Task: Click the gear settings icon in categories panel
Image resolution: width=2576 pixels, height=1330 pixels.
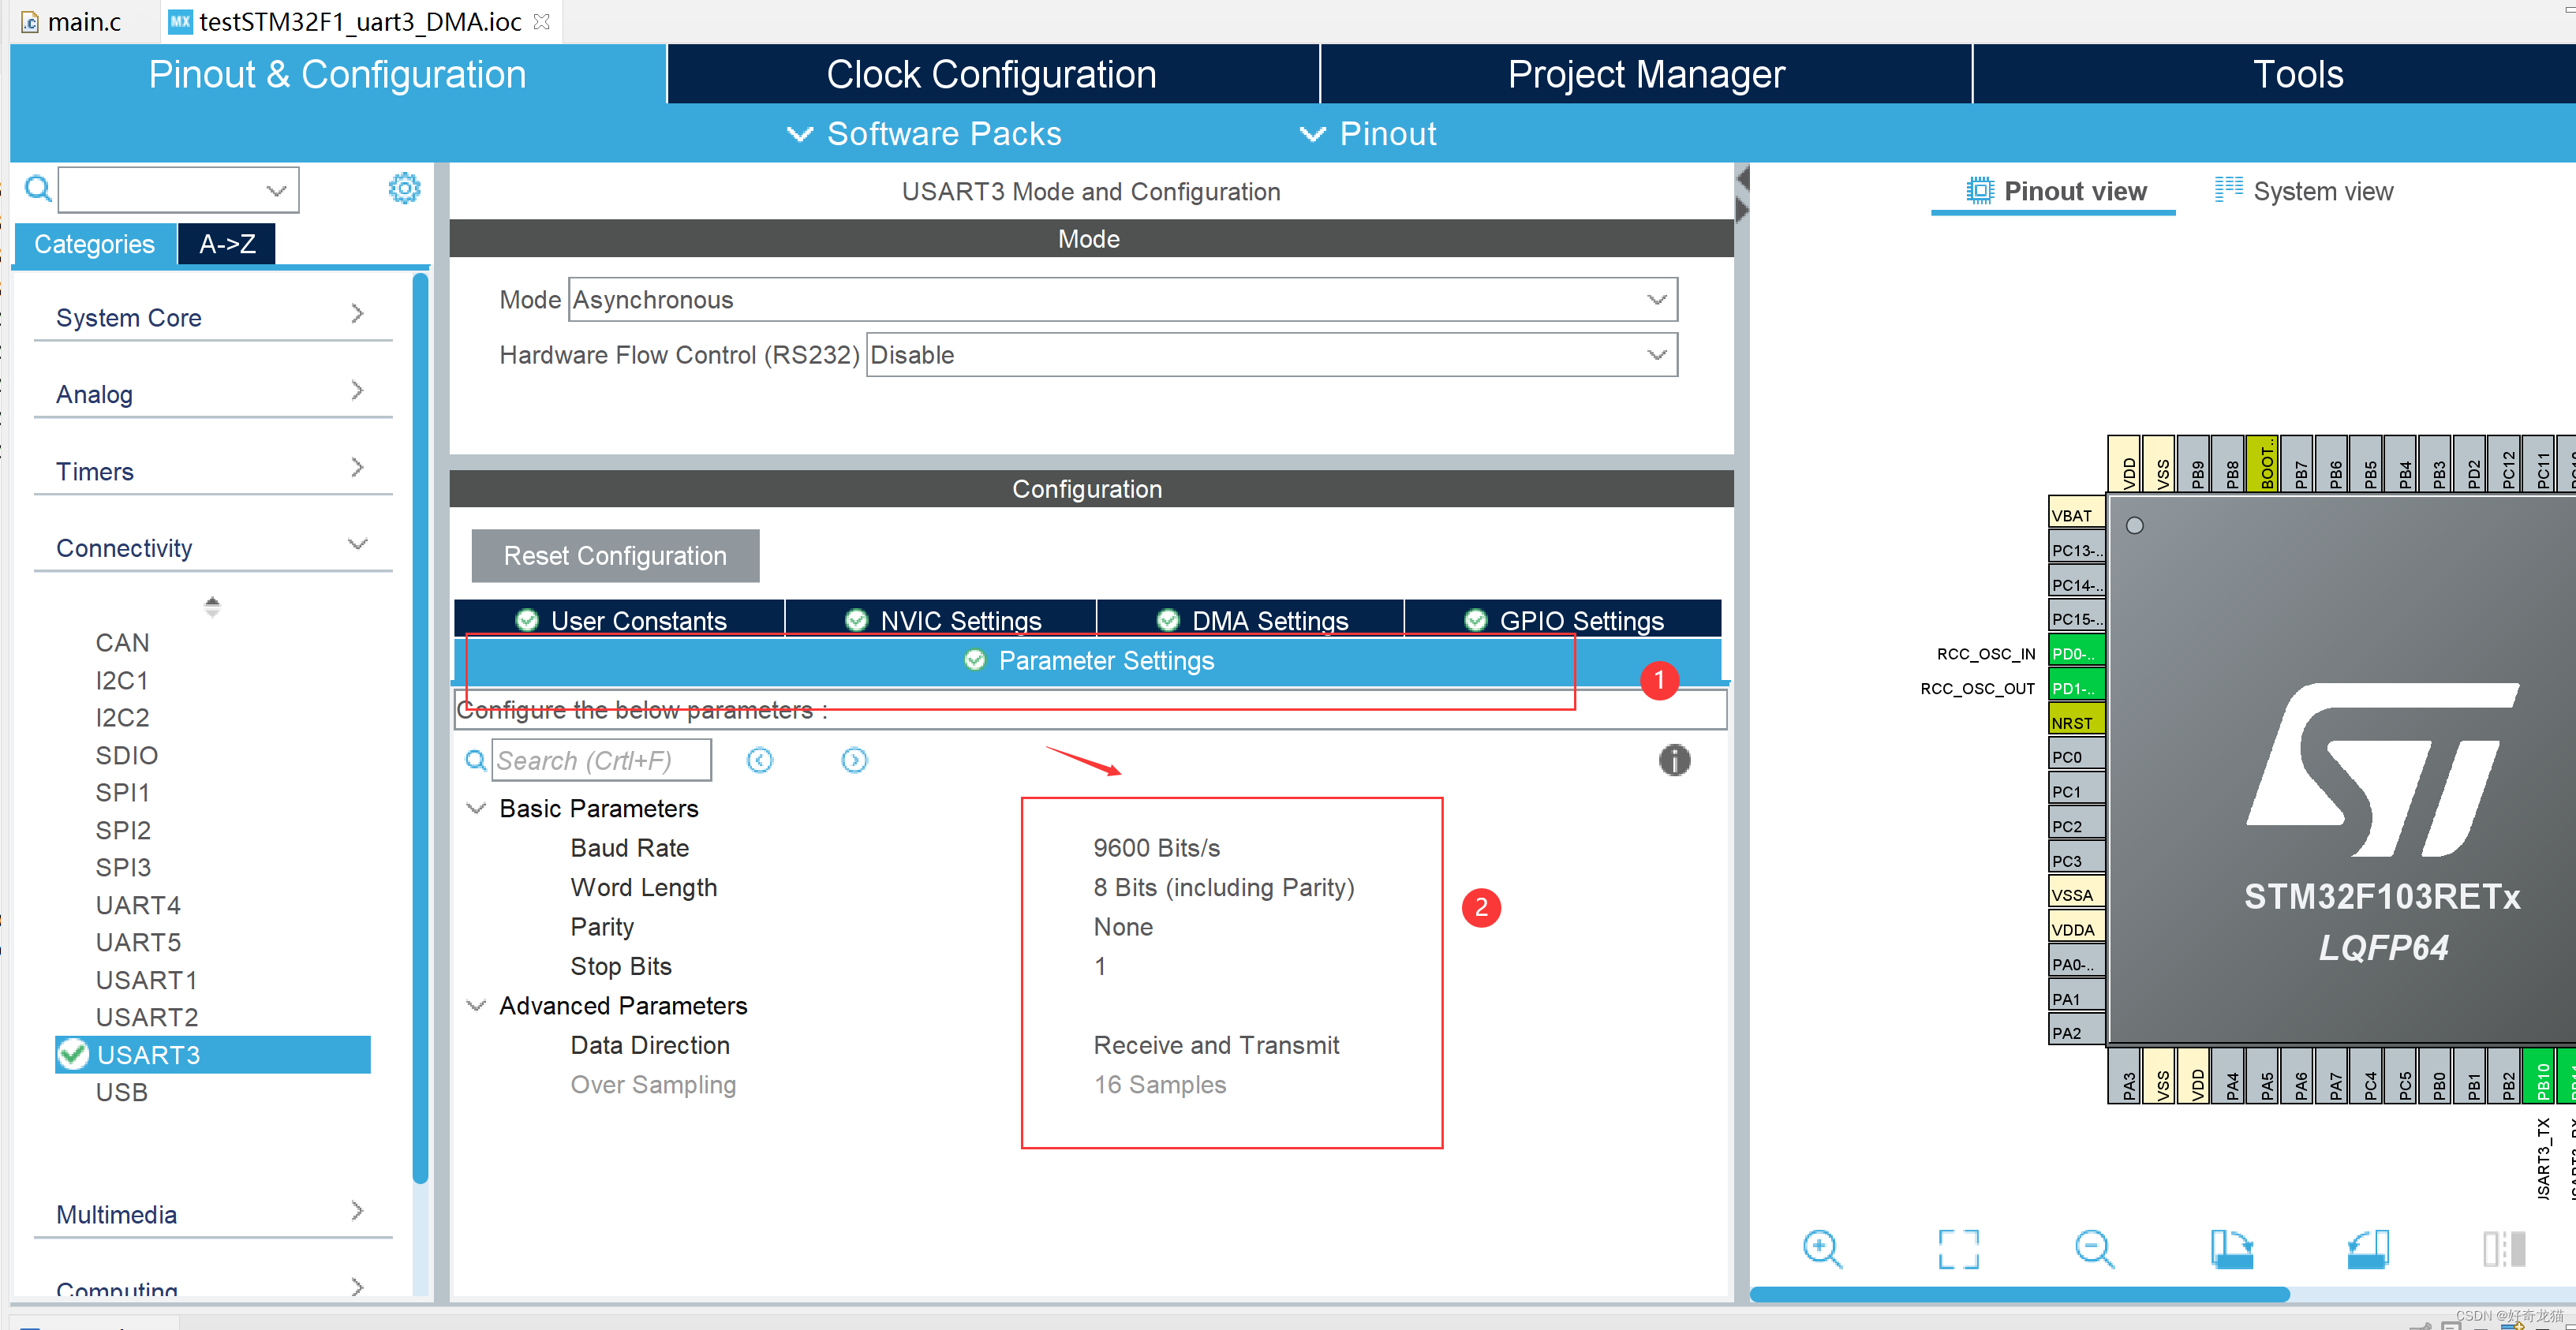Action: point(404,188)
